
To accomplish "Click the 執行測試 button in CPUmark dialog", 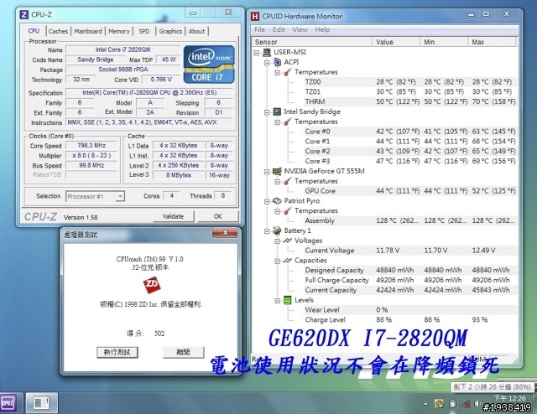I will click(x=117, y=352).
